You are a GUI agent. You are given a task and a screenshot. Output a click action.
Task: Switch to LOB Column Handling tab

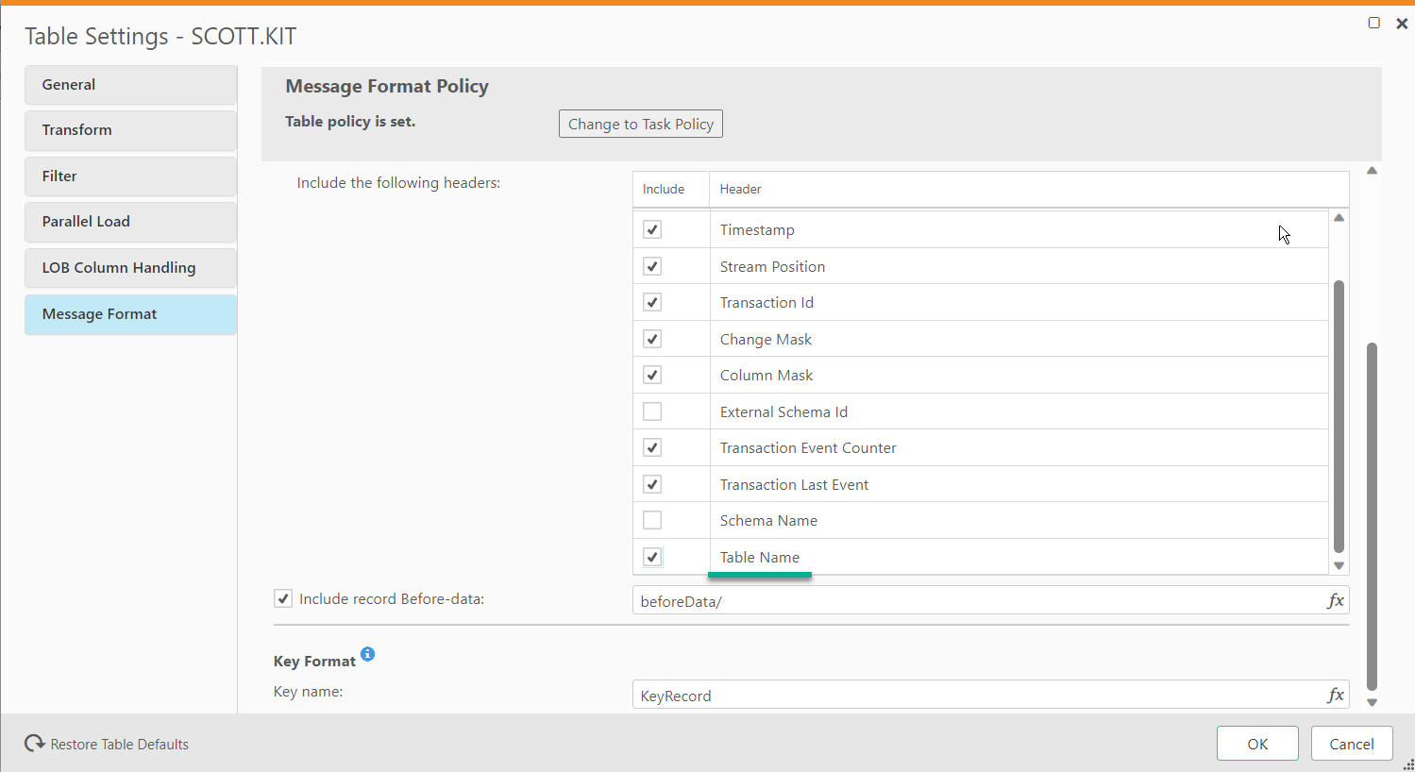click(x=130, y=268)
